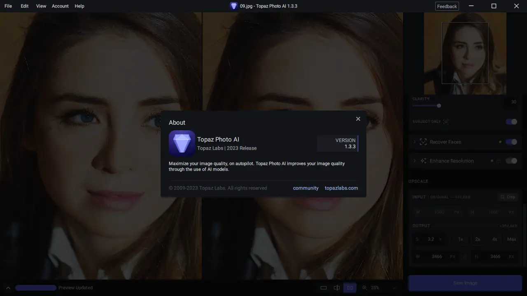Select the split-view comparison icon
Viewport: 527px width, 296px height.
point(337,287)
